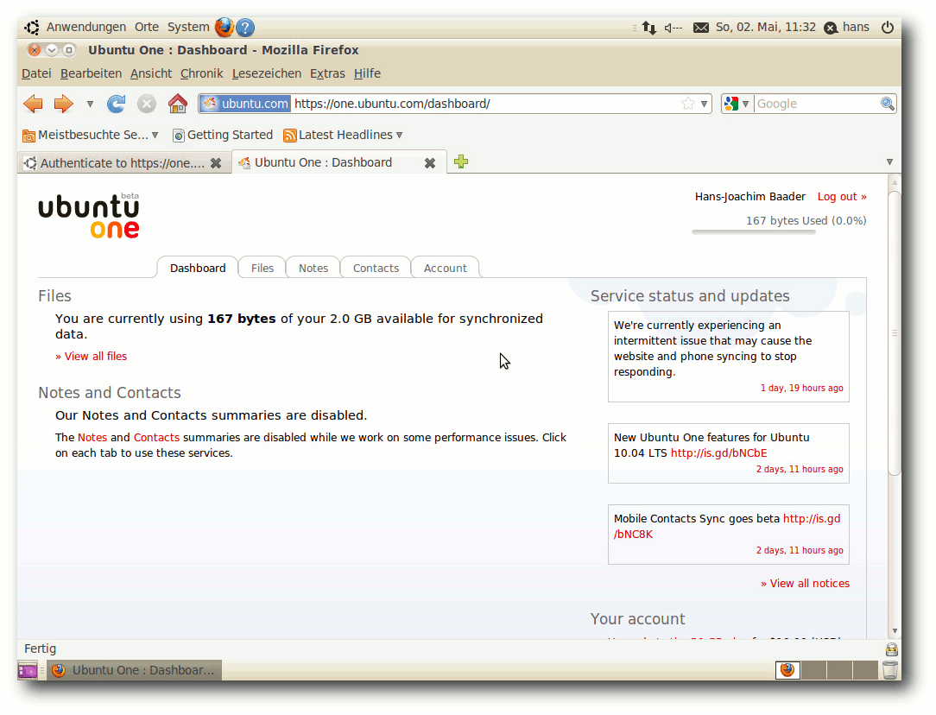This screenshot has width=936, height=715.
Task: Expand the Latest Headlines bookmark folder
Action: click(344, 135)
